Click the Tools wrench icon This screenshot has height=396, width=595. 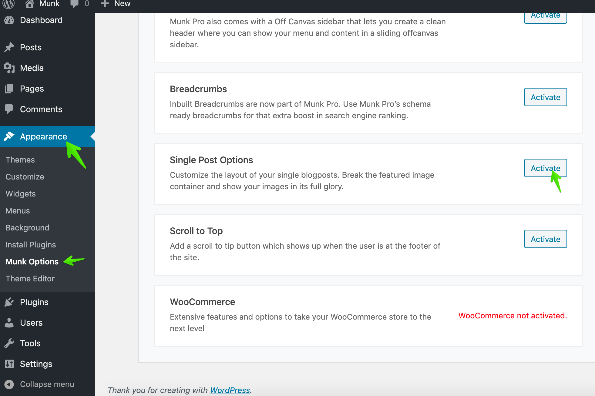9,343
